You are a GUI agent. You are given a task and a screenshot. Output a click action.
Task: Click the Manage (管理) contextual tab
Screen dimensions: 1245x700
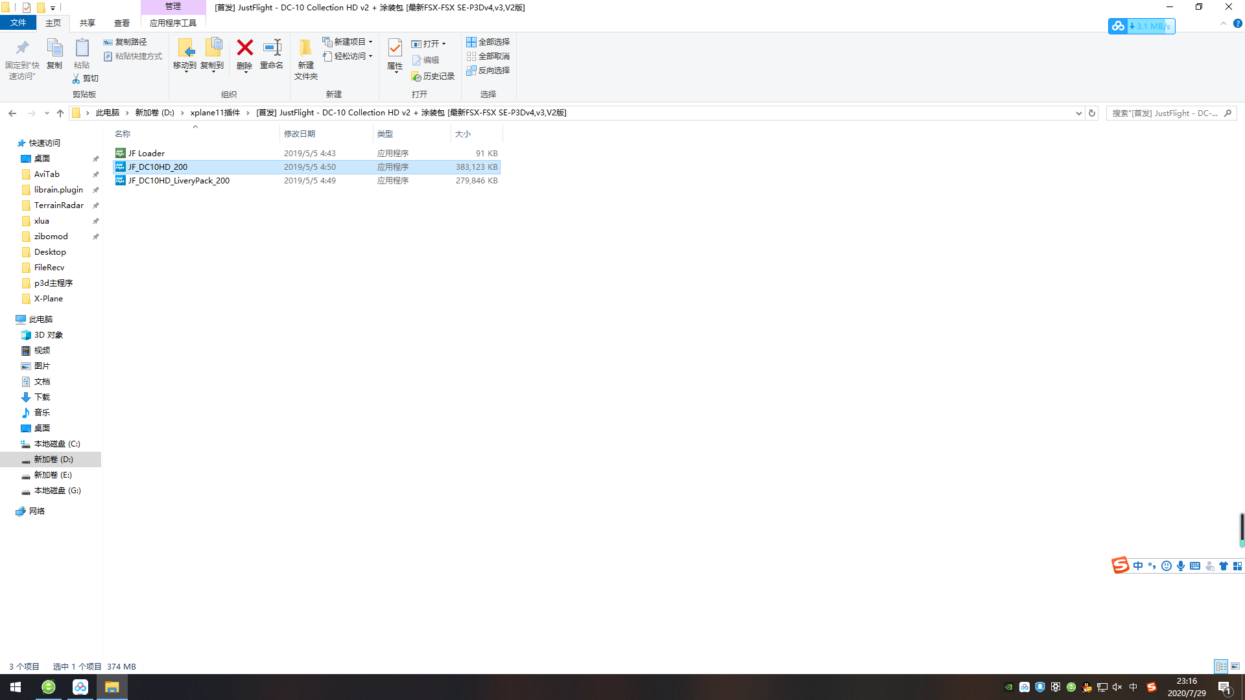[x=173, y=6]
